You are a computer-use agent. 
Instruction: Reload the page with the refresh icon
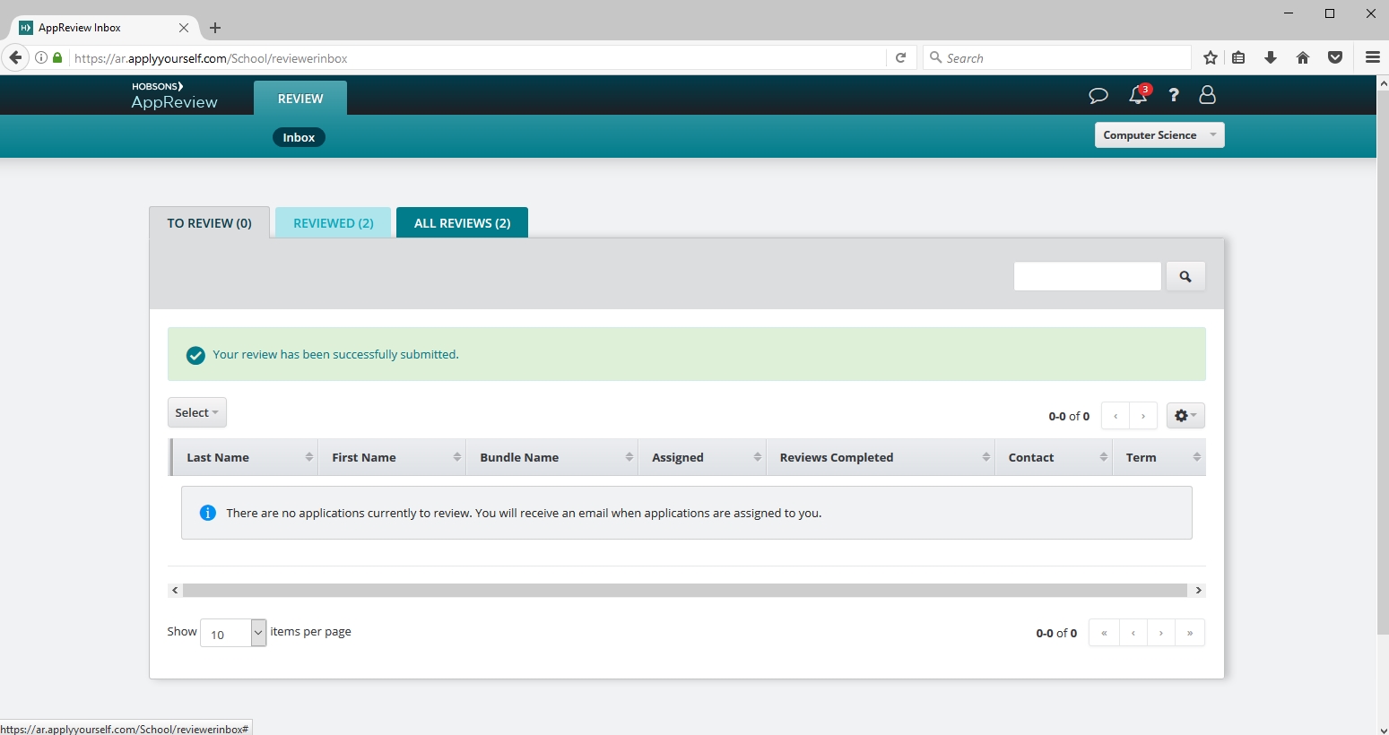900,58
